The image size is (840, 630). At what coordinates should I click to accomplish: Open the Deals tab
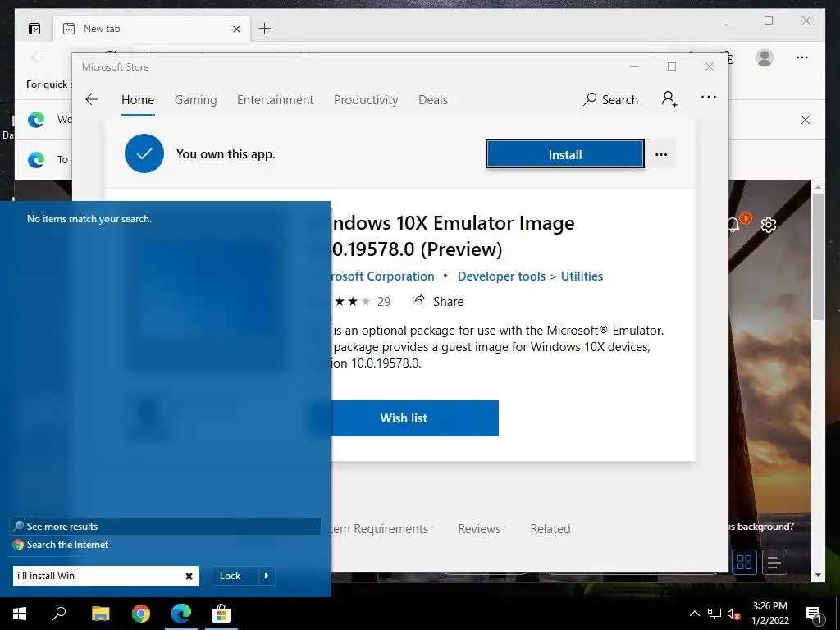433,100
